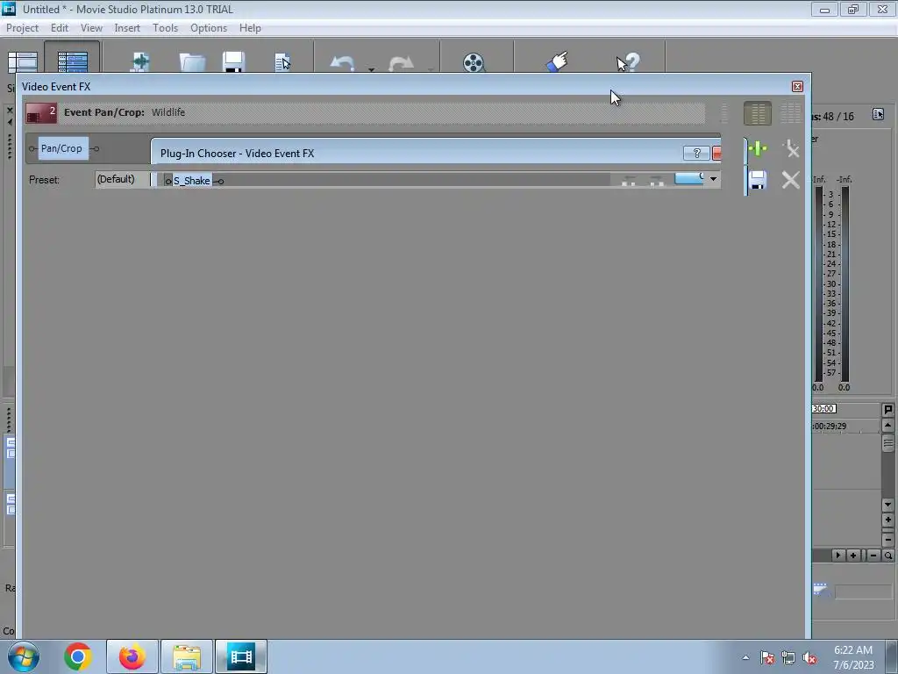Open the Project menu
The height and width of the screenshot is (674, 898).
(22, 28)
